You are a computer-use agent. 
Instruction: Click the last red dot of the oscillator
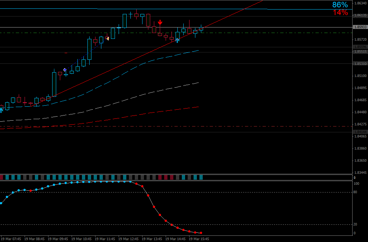(x=201, y=233)
